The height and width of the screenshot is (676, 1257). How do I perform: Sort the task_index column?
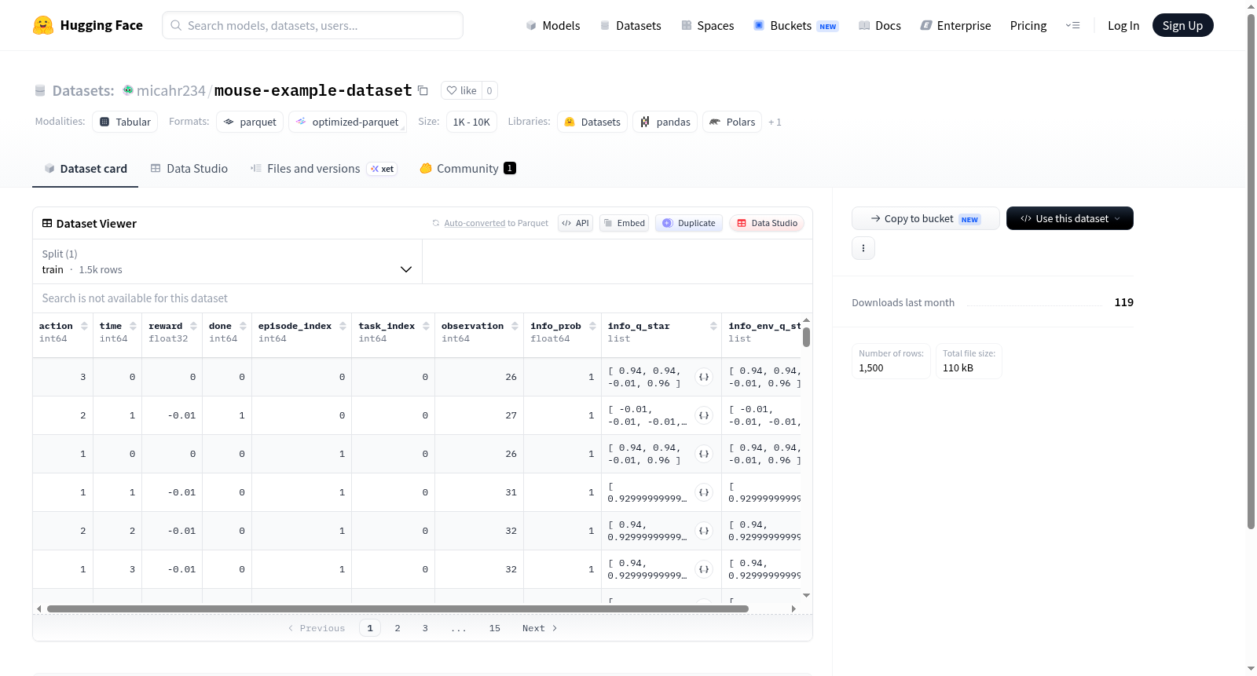426,326
